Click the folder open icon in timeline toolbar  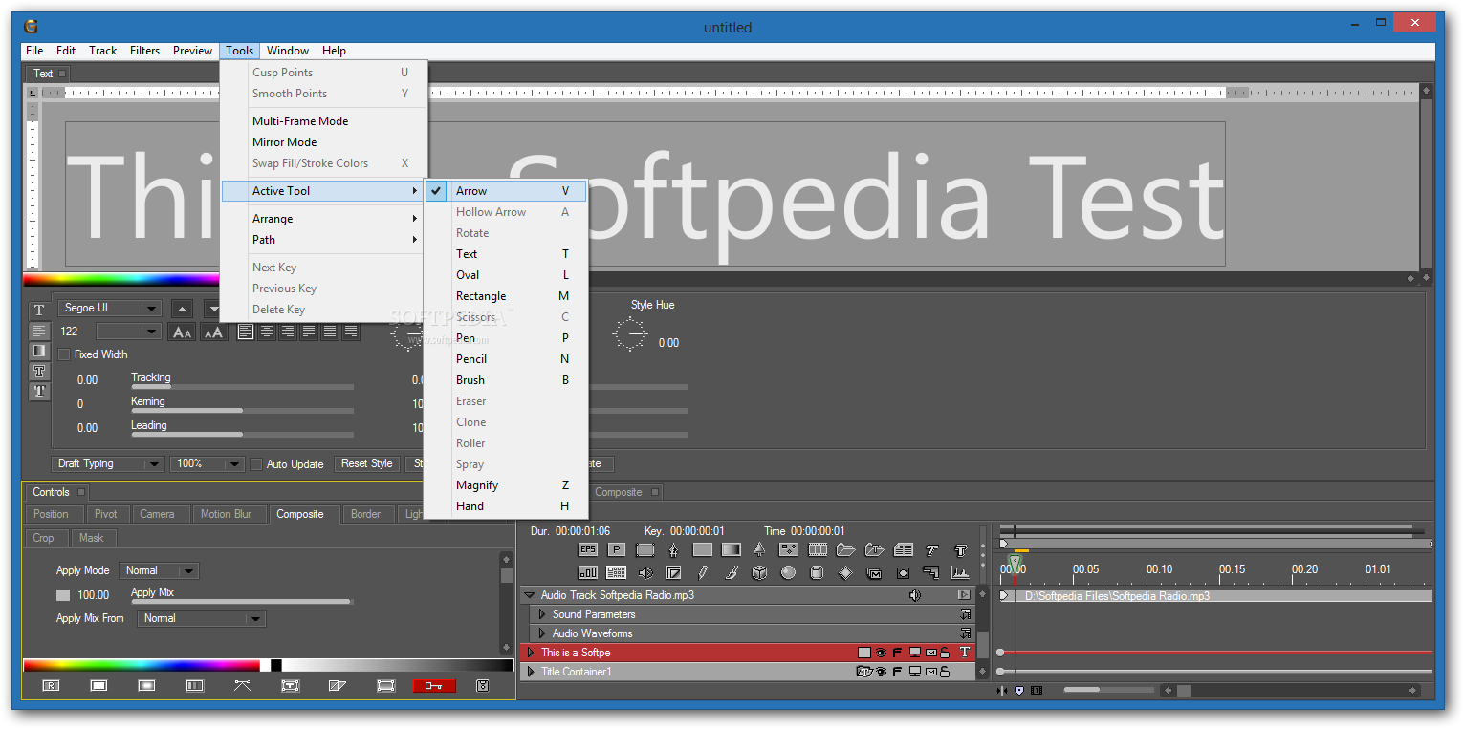coord(845,549)
